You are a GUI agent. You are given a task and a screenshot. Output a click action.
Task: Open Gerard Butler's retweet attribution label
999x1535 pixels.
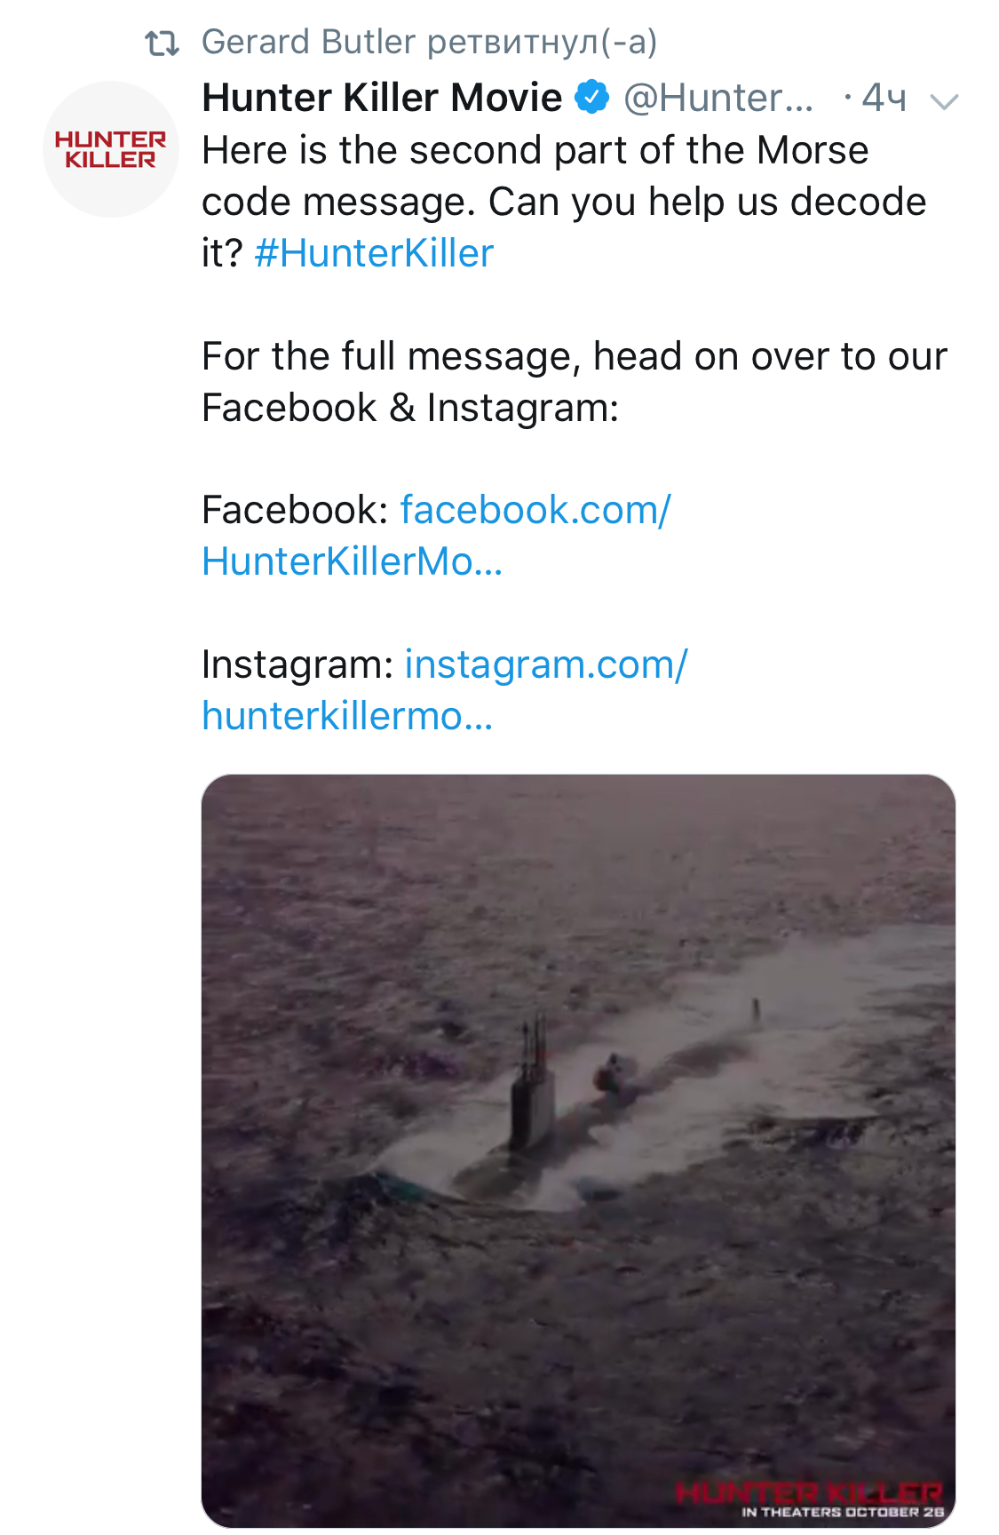click(x=429, y=42)
